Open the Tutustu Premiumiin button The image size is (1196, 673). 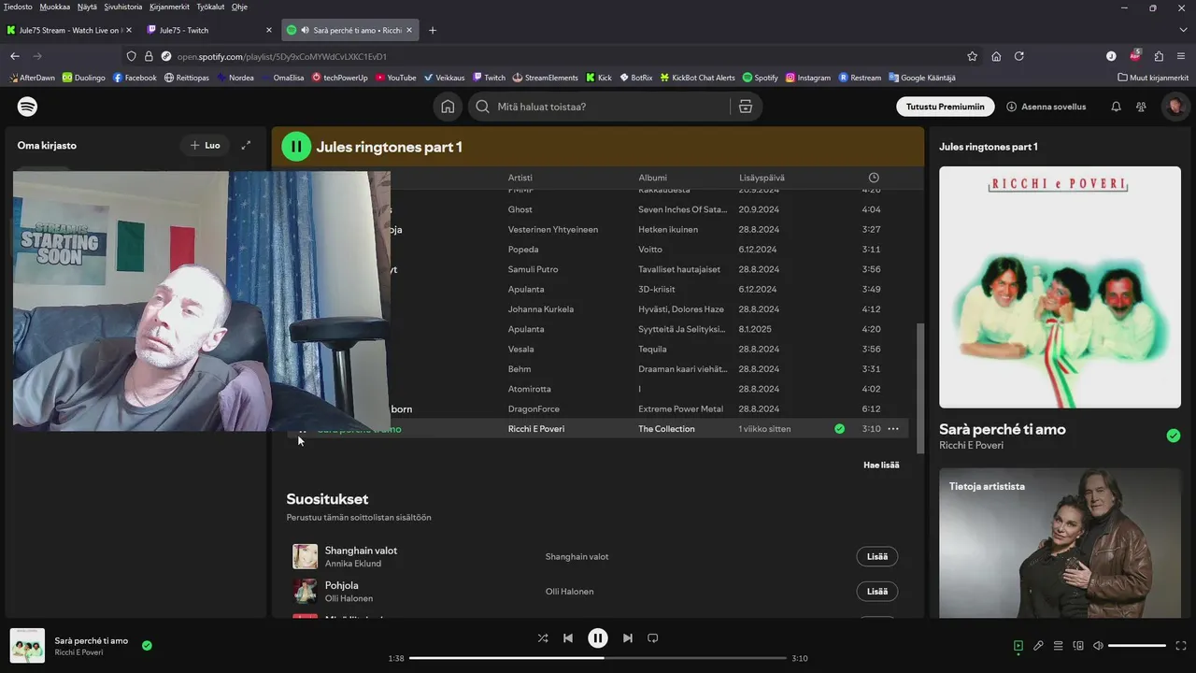945,107
